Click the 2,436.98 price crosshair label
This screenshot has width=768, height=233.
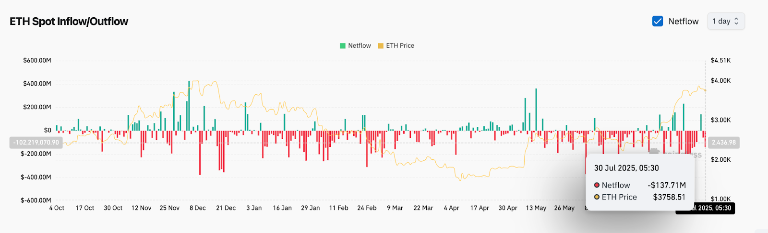coord(723,143)
